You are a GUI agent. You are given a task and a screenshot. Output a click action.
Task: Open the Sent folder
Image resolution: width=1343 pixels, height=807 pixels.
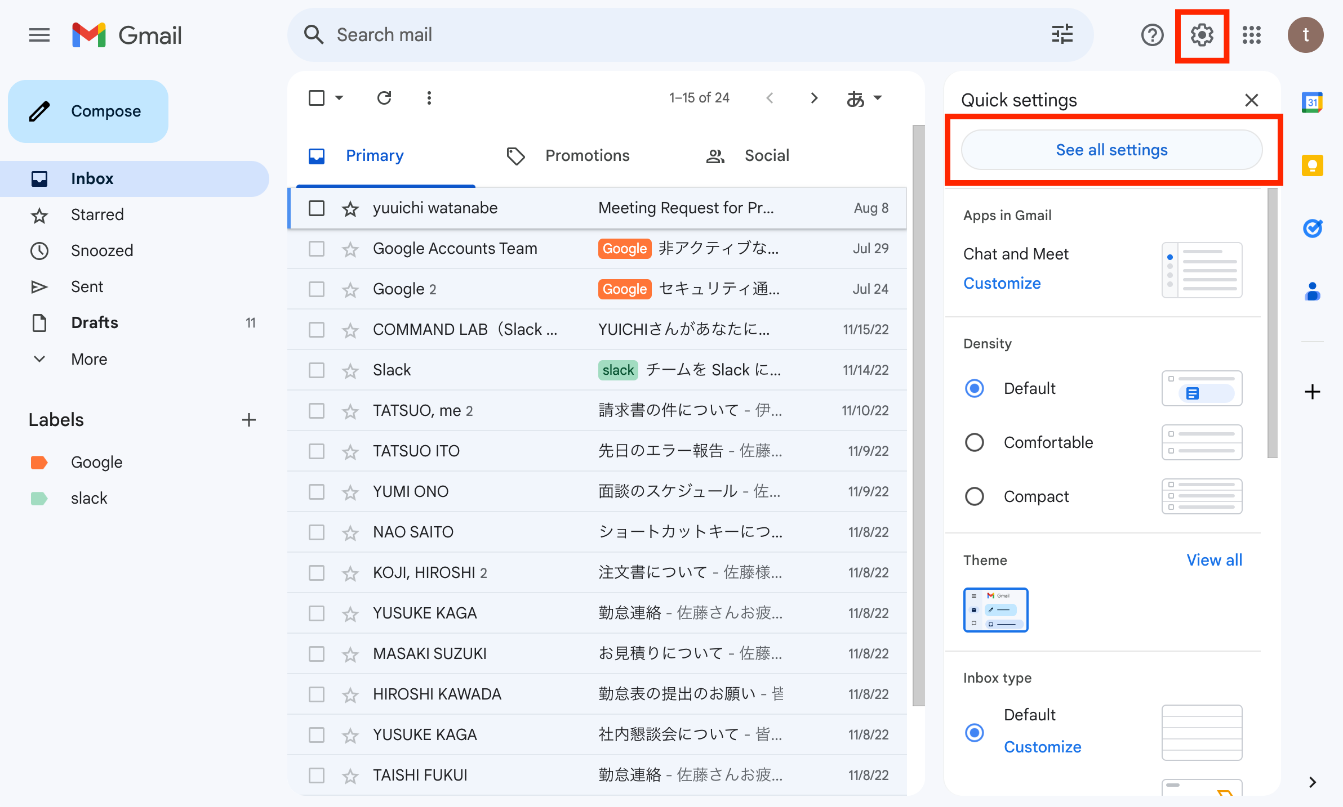pyautogui.click(x=134, y=287)
